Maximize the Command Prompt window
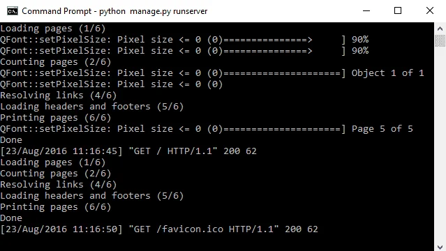Screen dimensions: 446x251 pyautogui.click(x=398, y=10)
